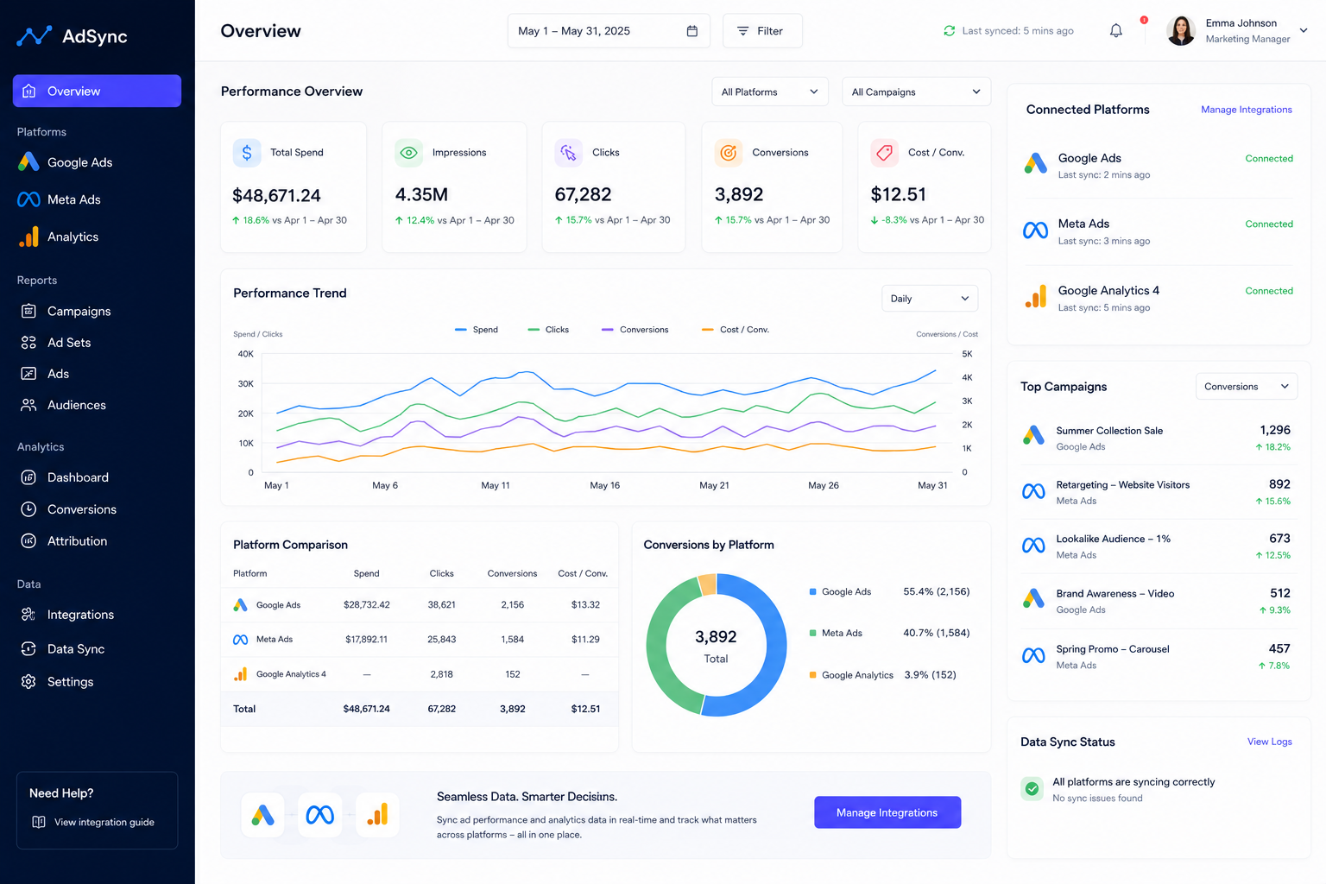Click Analytics tile in bottom banner

pyautogui.click(x=377, y=815)
